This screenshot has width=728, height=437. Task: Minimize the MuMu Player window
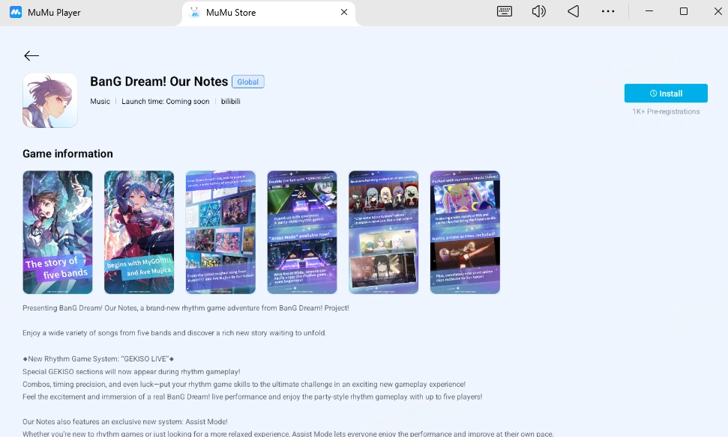pos(649,11)
